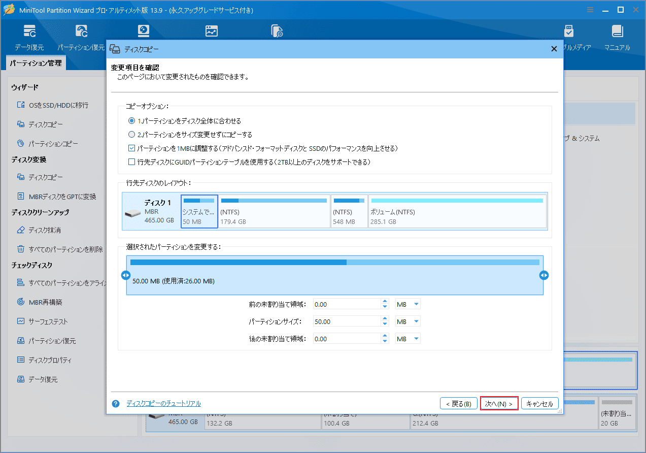Increase 後の未割り当て領域 with up arrow

click(x=385, y=336)
